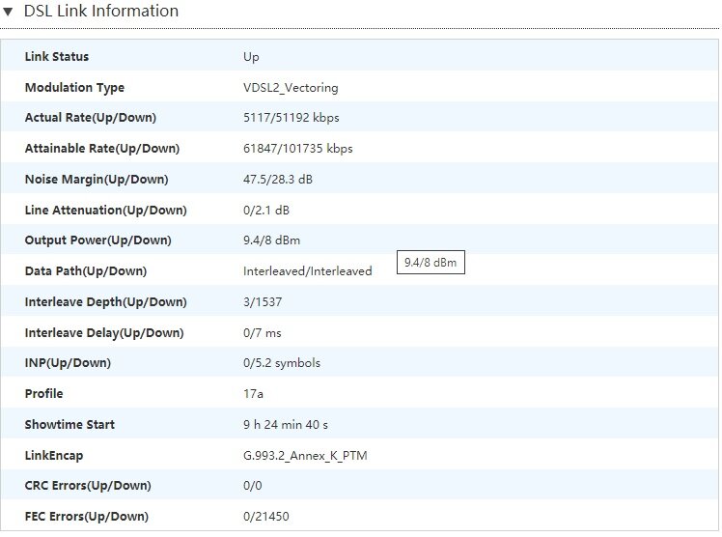Click the Interleave Depth value 3/1537

[263, 302]
